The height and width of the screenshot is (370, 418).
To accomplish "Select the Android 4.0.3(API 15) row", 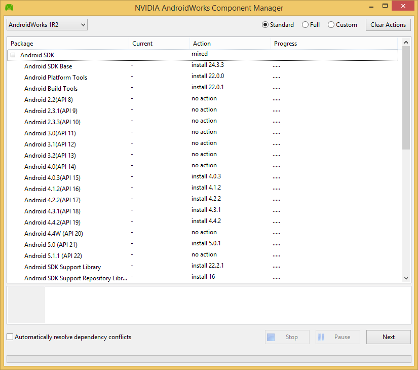I will (x=203, y=178).
